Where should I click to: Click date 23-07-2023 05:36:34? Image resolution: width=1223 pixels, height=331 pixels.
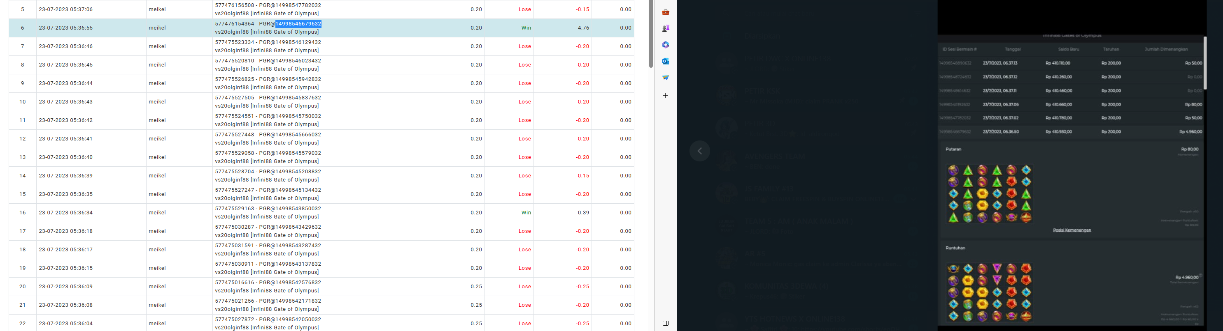pyautogui.click(x=66, y=213)
